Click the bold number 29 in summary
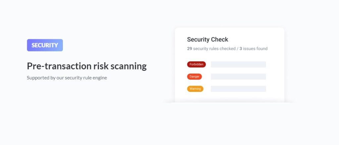This screenshot has height=145, width=339. click(189, 48)
